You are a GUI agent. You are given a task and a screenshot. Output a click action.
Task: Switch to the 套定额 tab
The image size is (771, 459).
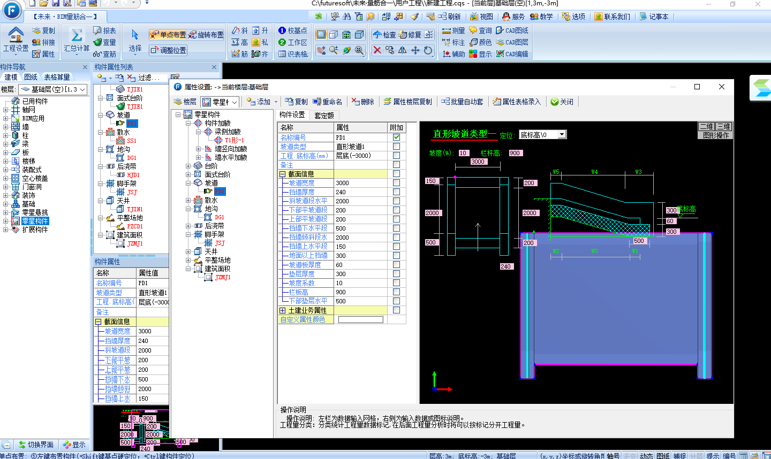324,115
